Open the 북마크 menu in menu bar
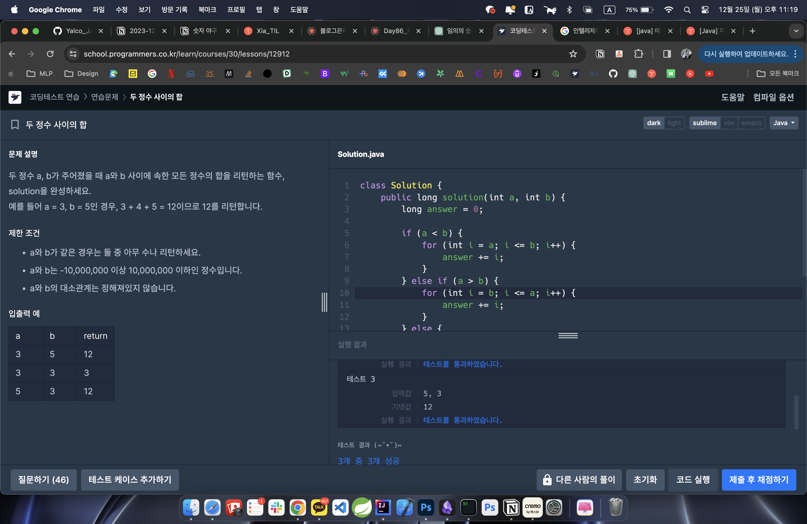 tap(207, 10)
